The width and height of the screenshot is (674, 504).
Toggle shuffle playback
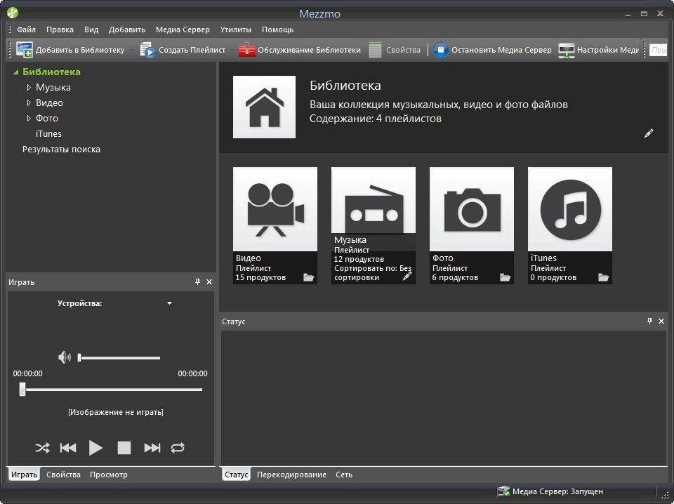tap(42, 448)
